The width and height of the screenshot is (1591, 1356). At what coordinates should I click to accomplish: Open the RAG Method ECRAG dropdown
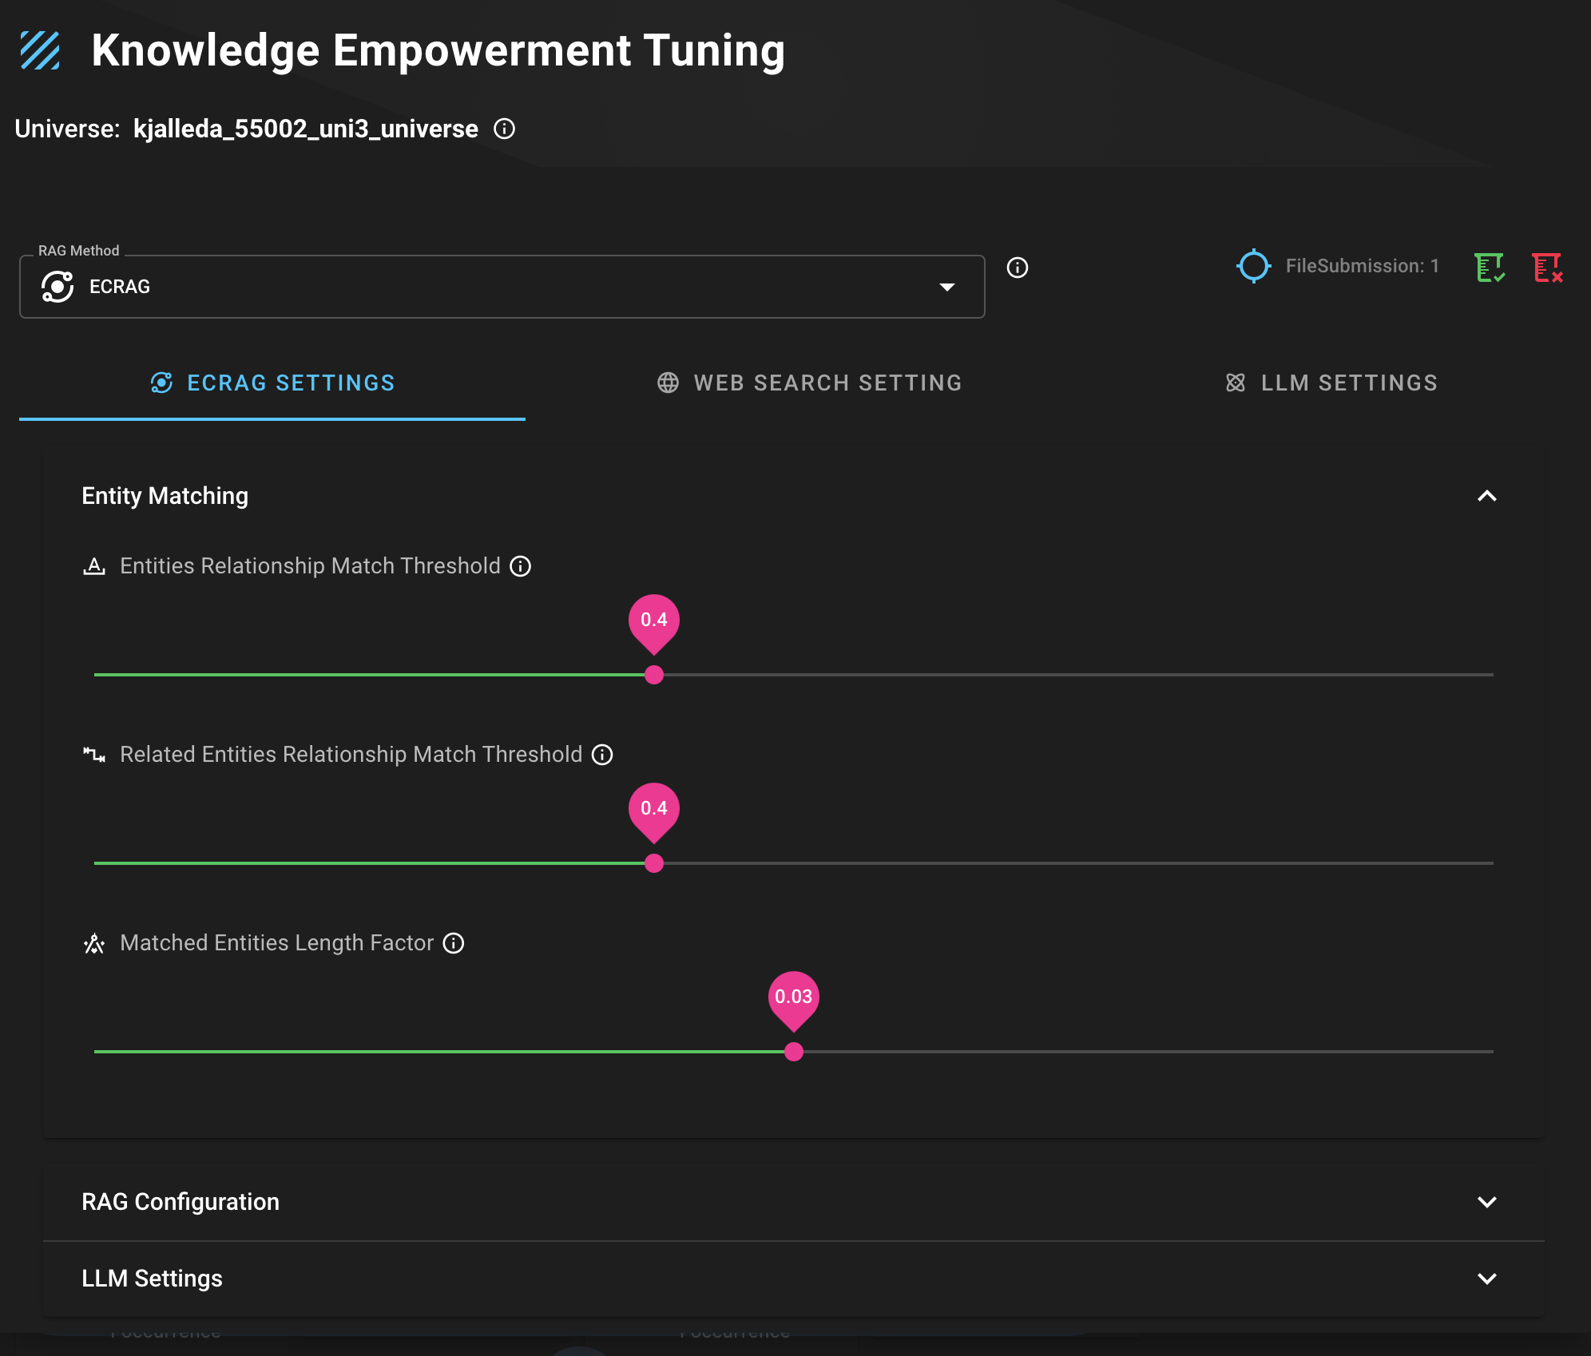pyautogui.click(x=502, y=287)
